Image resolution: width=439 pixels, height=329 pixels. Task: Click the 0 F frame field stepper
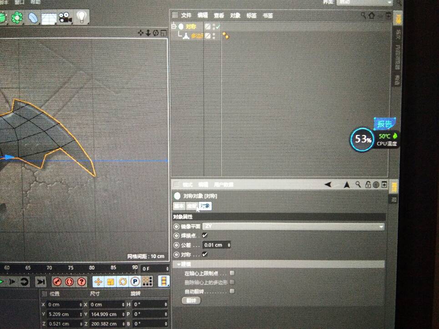point(167,269)
